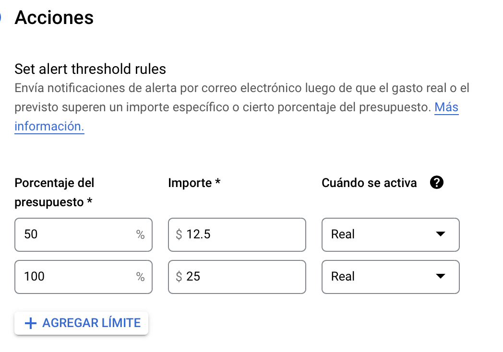Expand the dropdown arrow on the 50% row
This screenshot has width=503, height=352.
pyautogui.click(x=441, y=234)
